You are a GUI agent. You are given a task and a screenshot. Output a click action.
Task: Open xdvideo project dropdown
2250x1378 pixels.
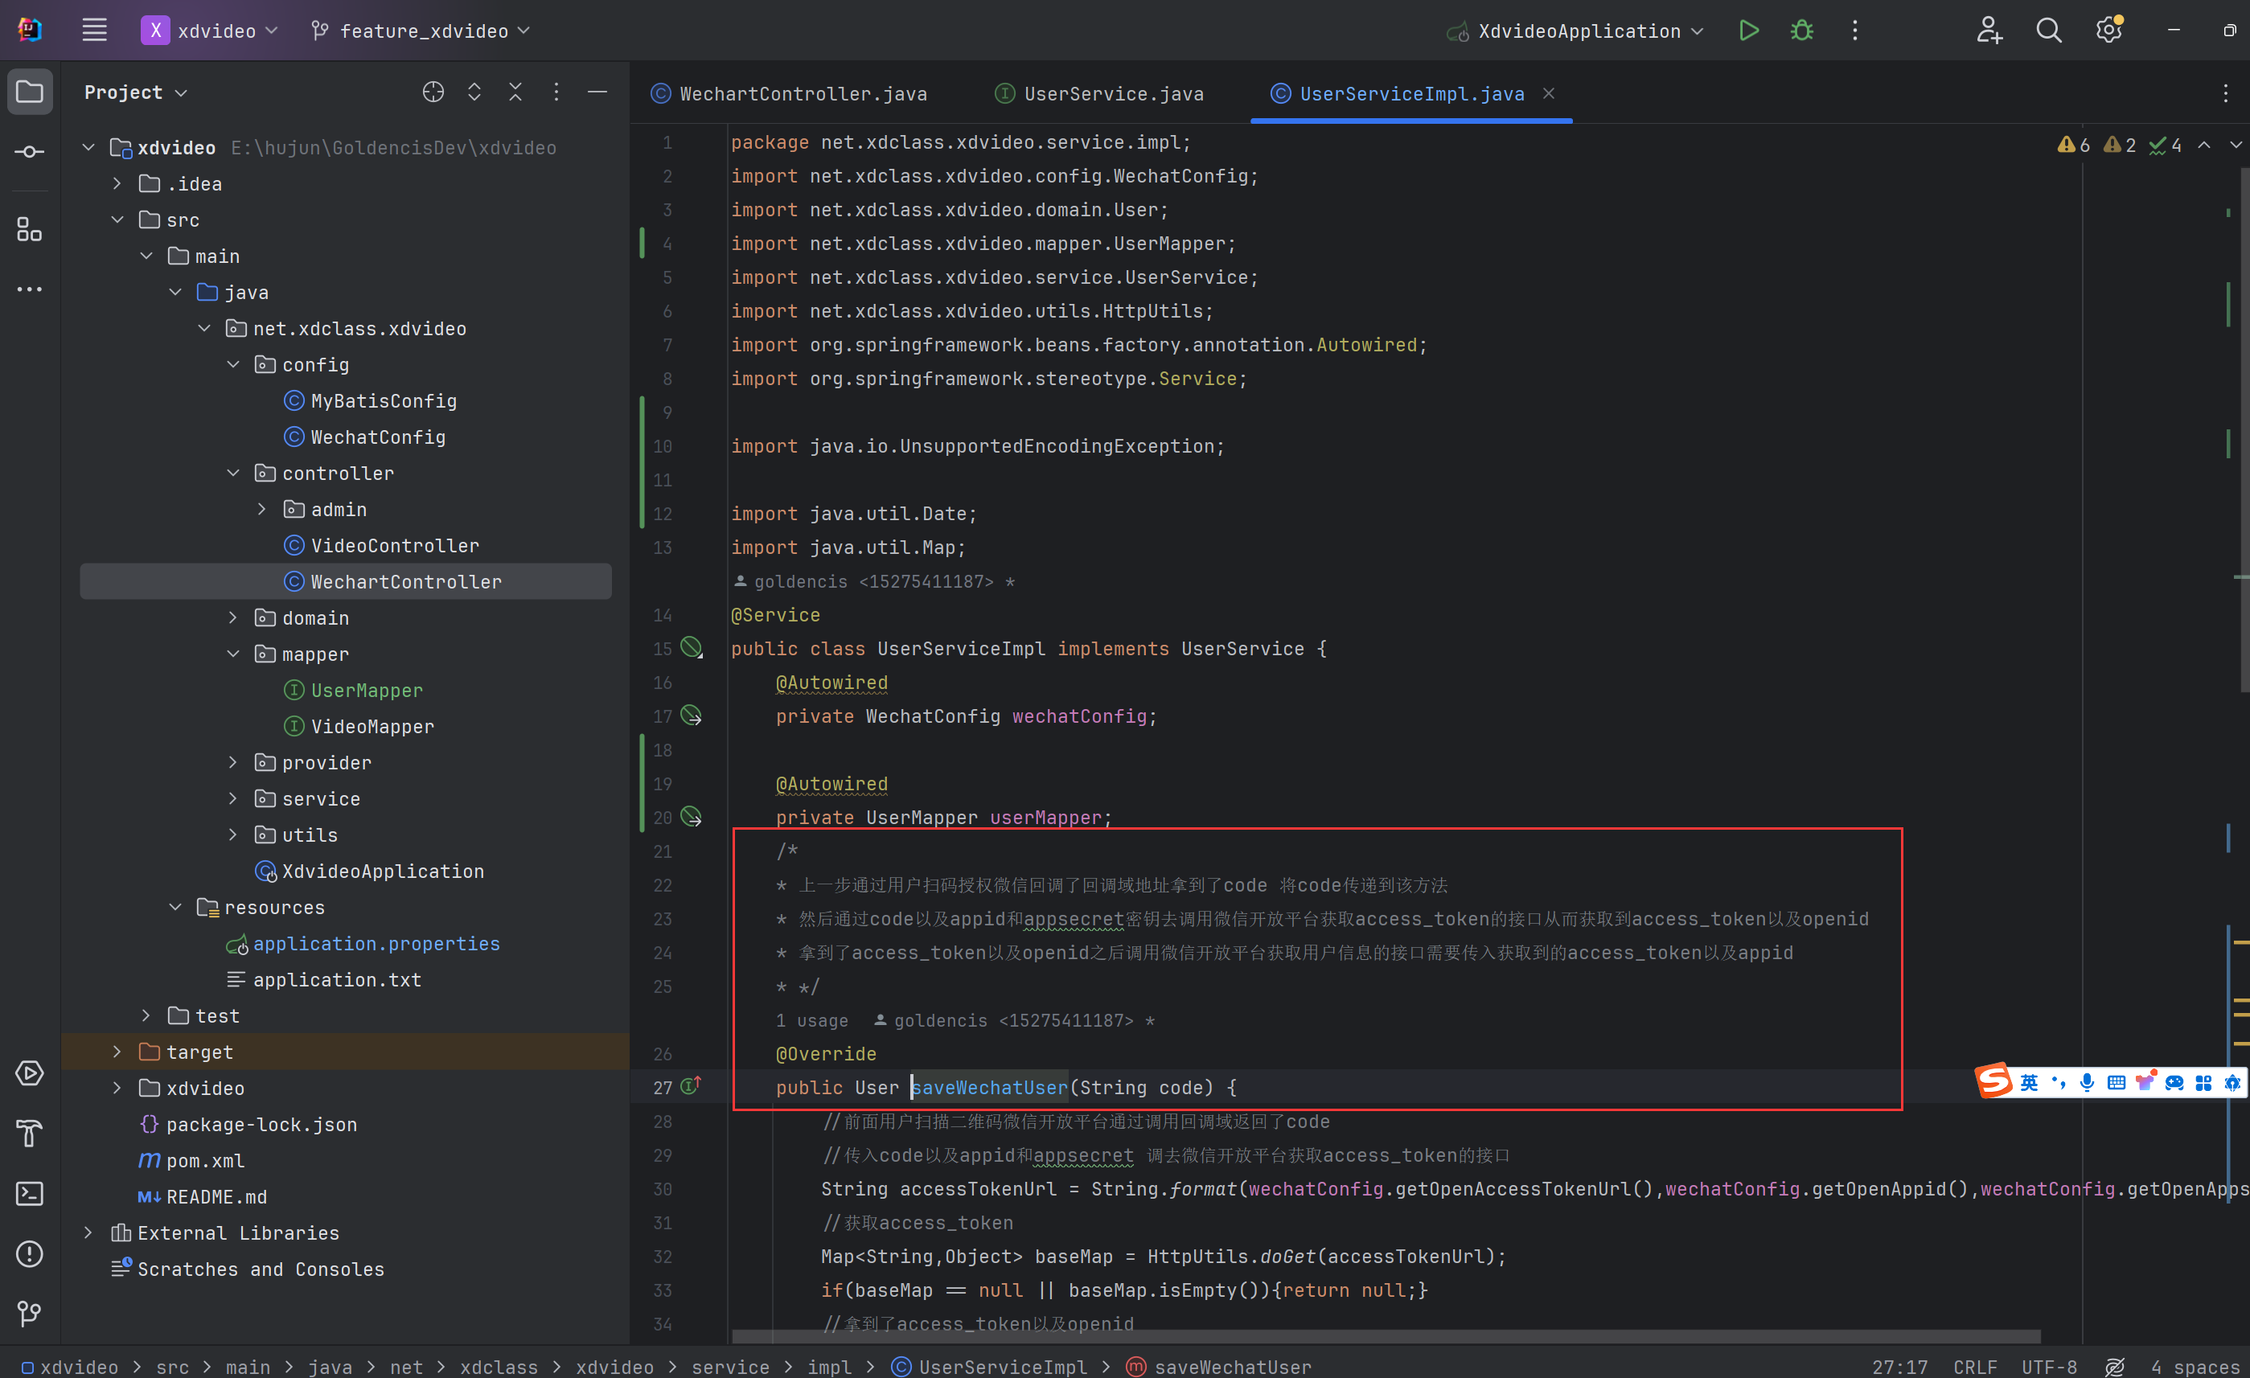click(210, 30)
